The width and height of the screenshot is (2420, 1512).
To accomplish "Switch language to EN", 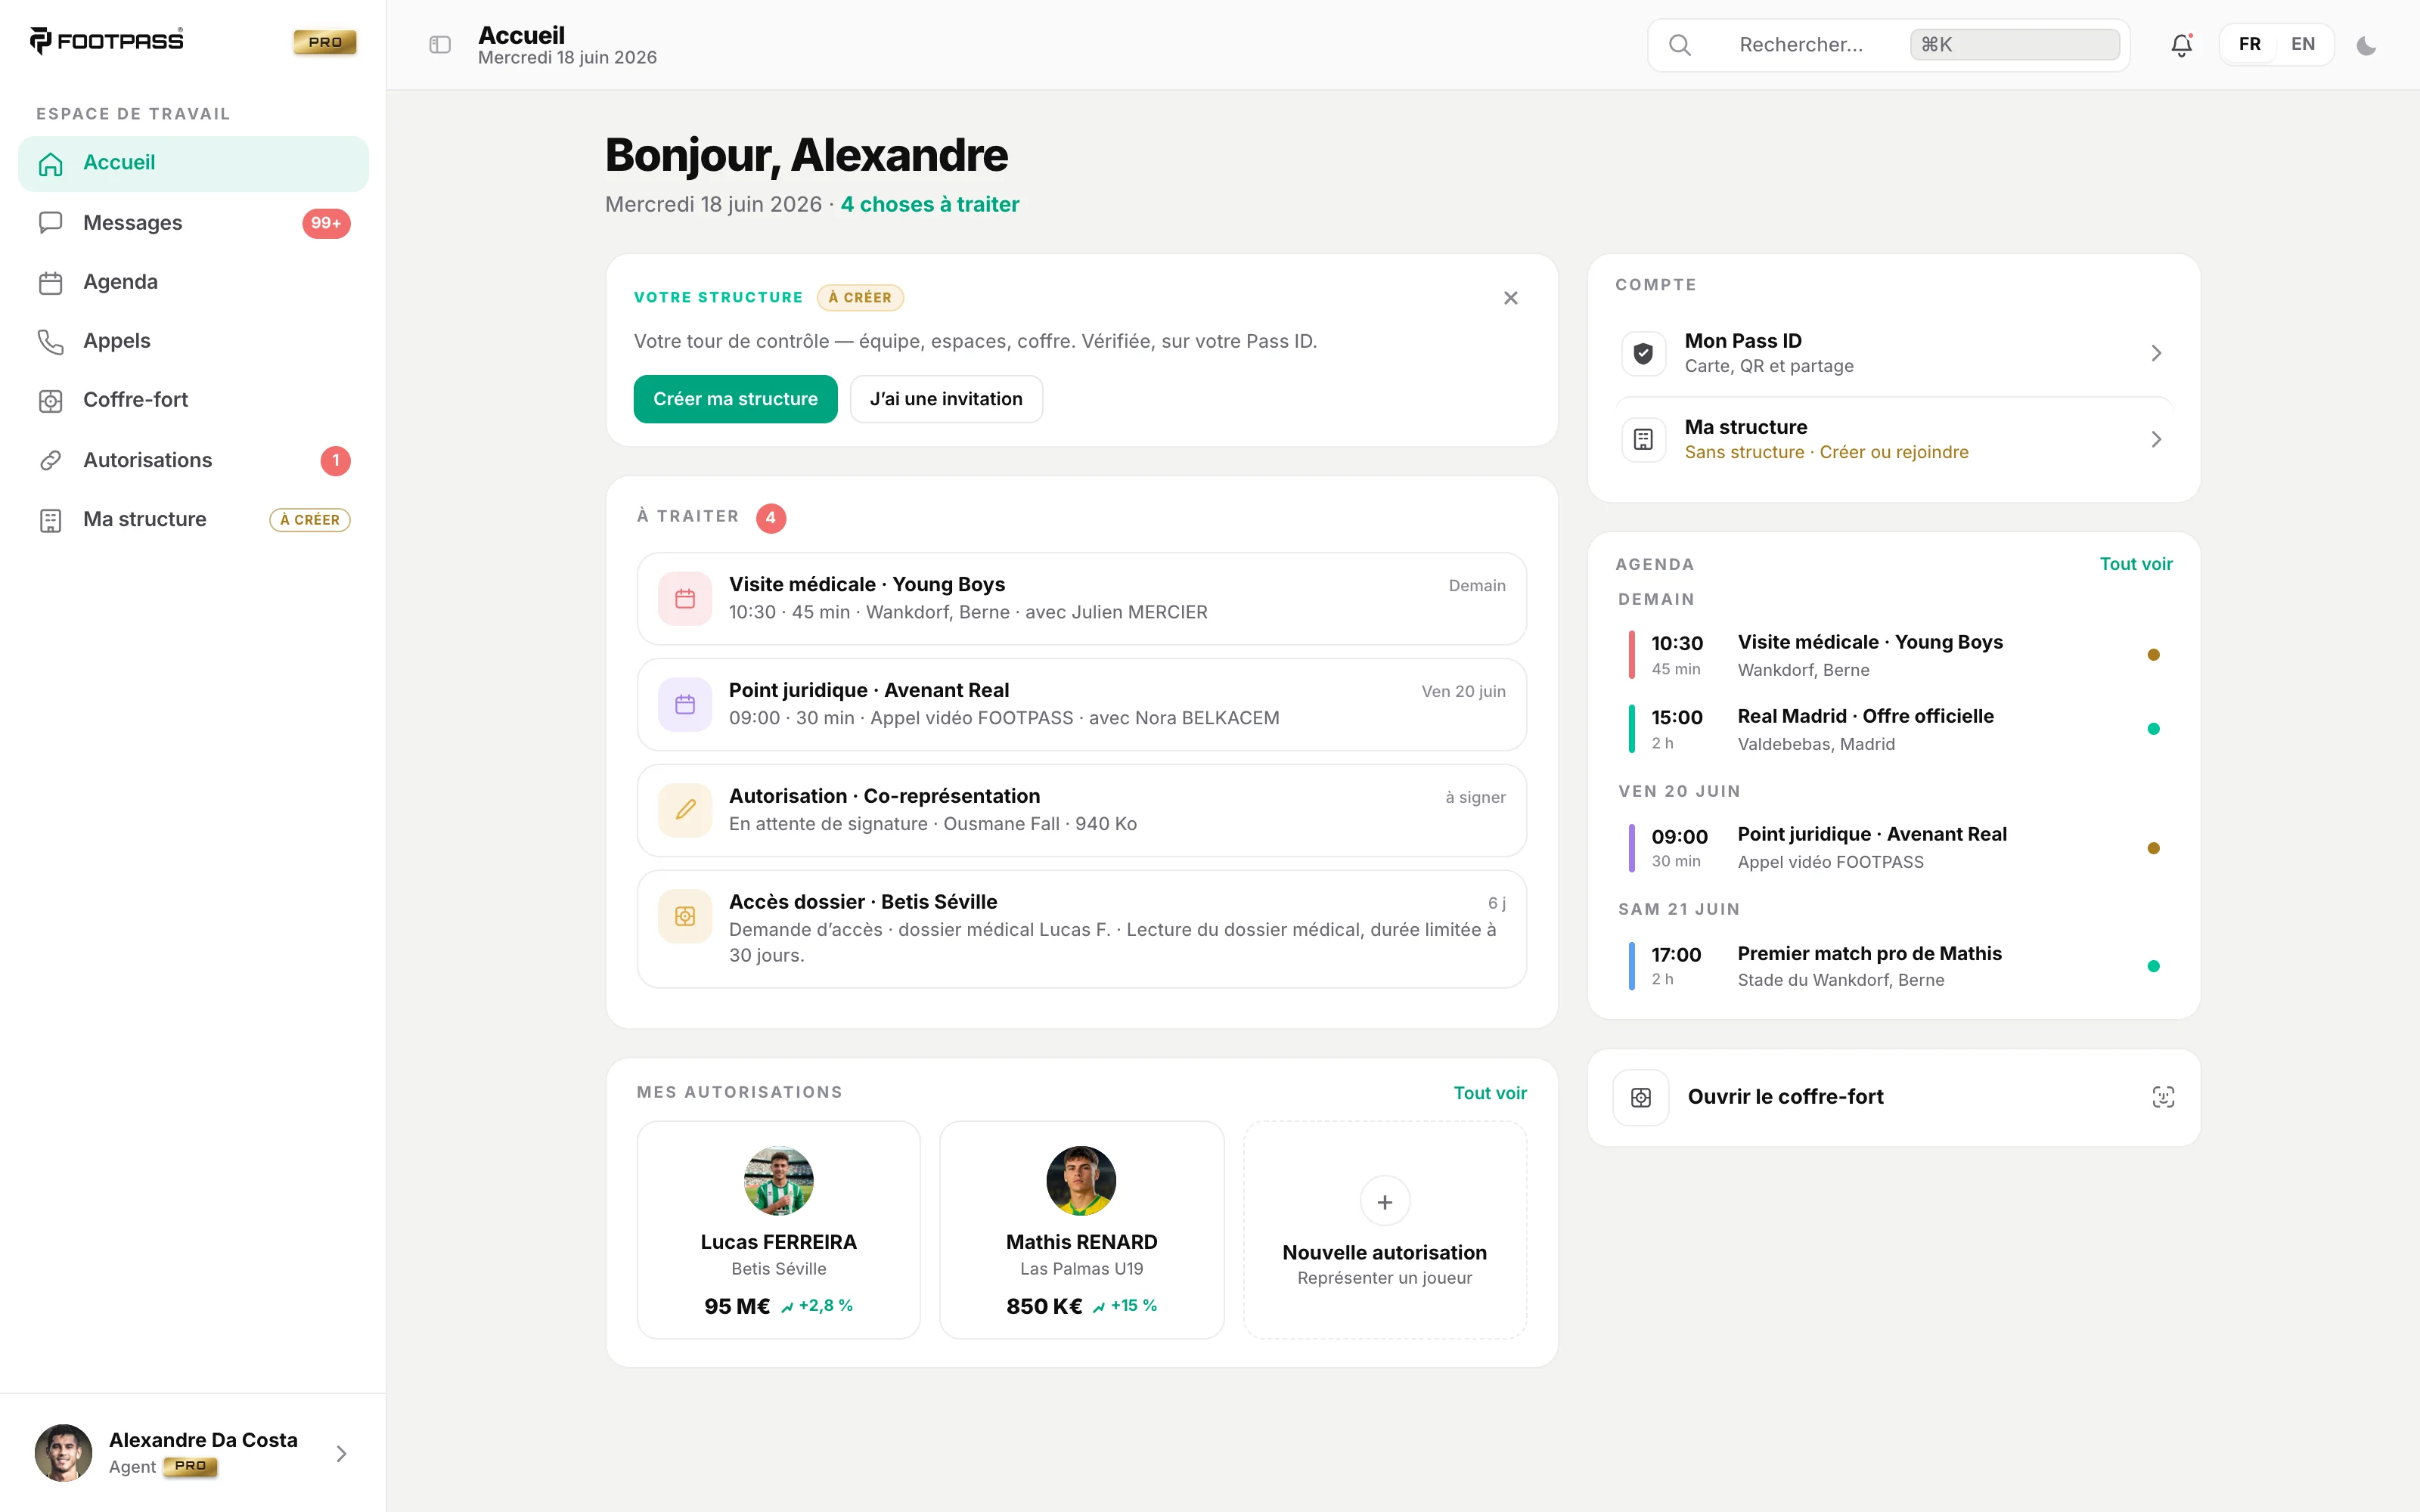I will (x=2302, y=44).
